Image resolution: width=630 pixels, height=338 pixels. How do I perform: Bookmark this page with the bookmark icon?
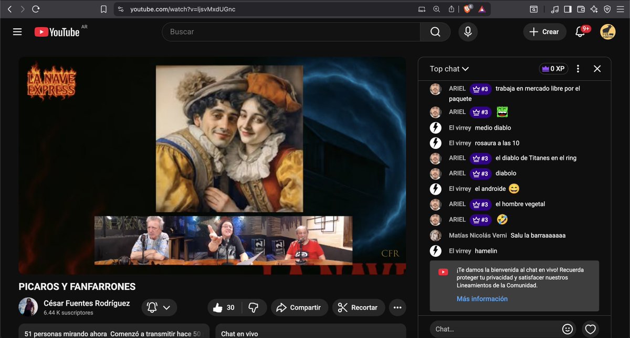[x=103, y=9]
